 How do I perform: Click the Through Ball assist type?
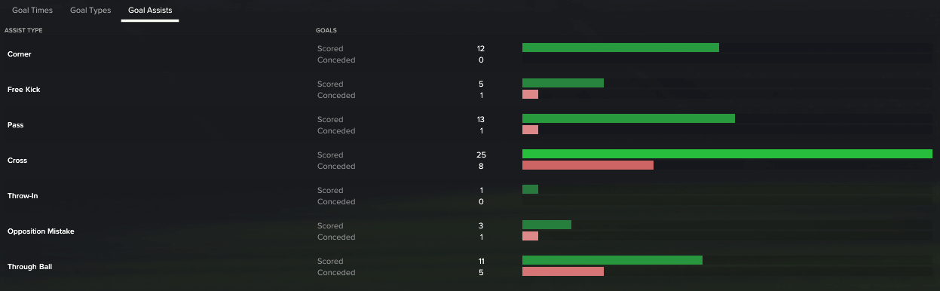(30, 267)
